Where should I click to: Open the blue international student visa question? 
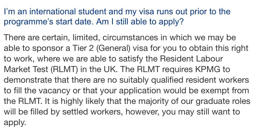(117, 17)
